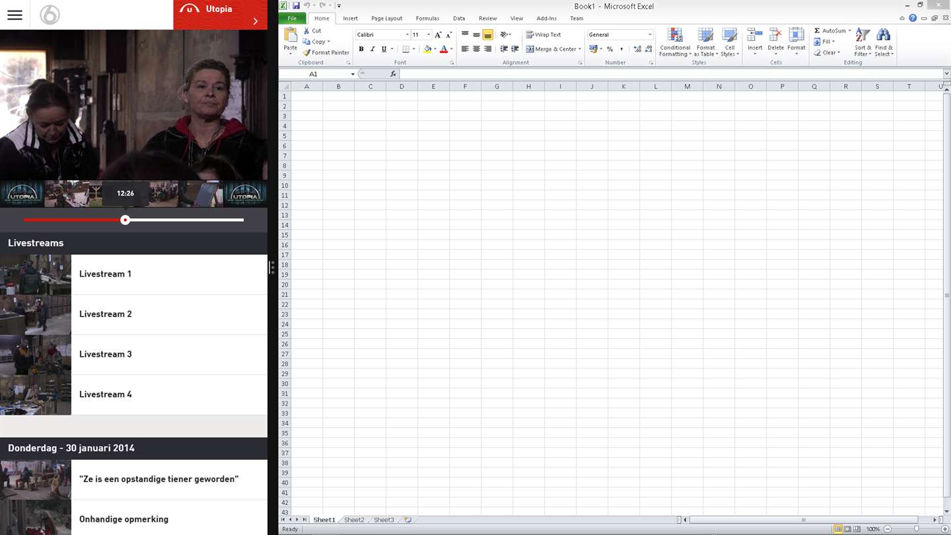
Task: Open "Ze is een opstandige tiener geworden" clip
Action: [x=133, y=480]
